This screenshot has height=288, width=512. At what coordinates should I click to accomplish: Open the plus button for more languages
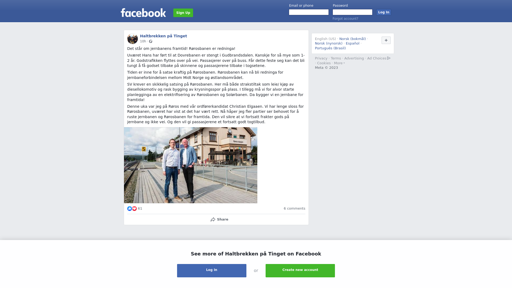386,40
